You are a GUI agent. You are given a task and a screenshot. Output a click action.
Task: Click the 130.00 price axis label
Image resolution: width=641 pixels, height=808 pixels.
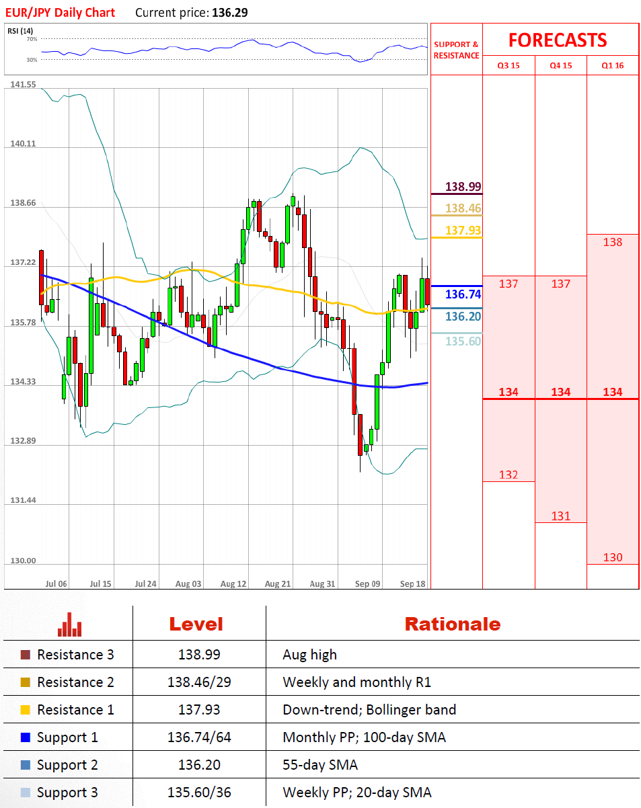[x=22, y=561]
